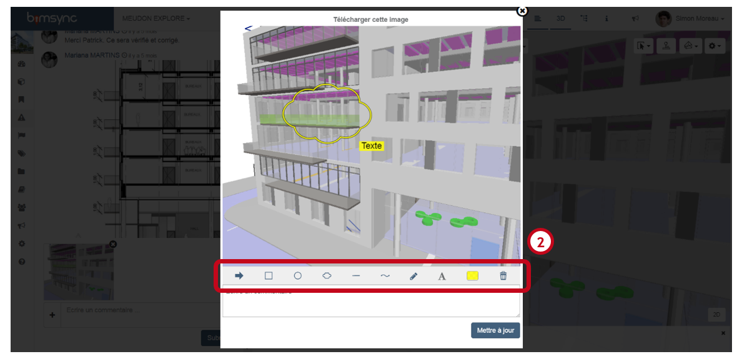
Task: Select the freehand wavy line tool
Action: pos(385,275)
